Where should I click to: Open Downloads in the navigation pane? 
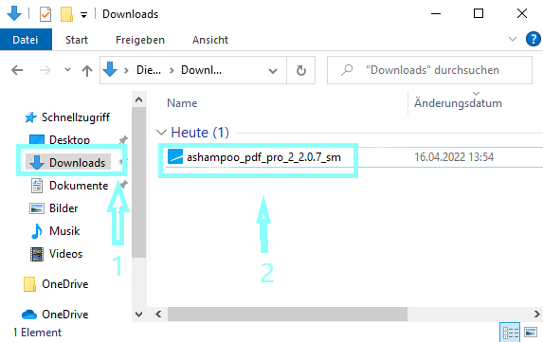[68, 162]
